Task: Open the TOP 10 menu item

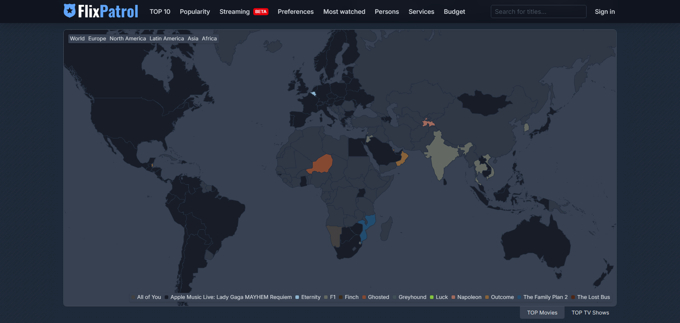Action: 160,12
